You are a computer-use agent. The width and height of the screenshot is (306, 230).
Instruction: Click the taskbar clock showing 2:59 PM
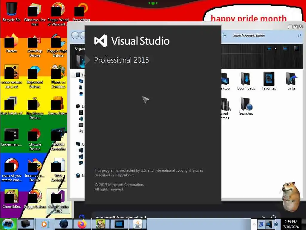291,224
